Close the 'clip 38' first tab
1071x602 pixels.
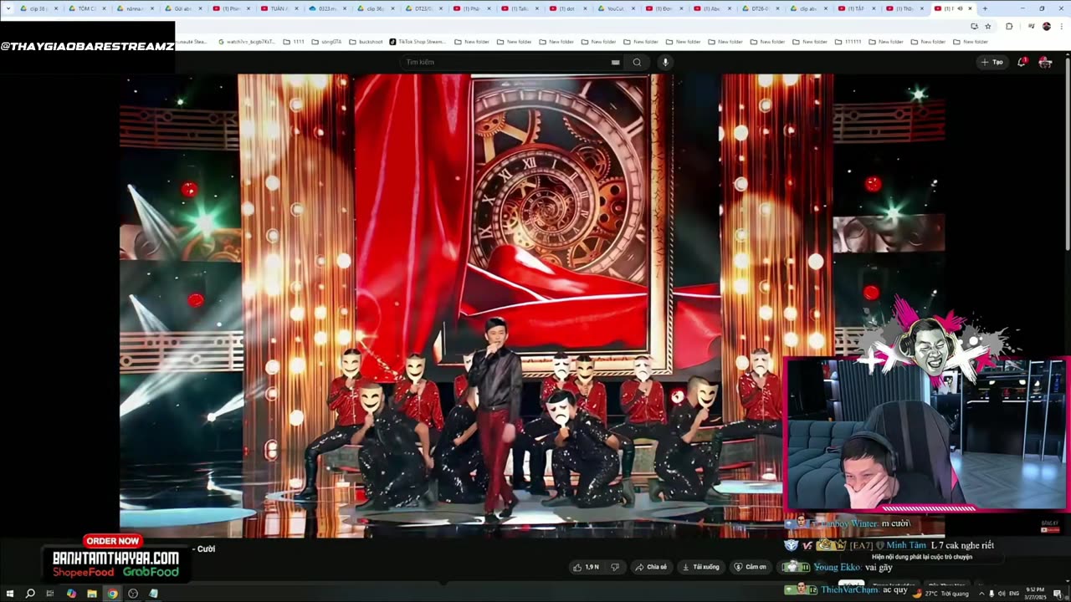56,8
